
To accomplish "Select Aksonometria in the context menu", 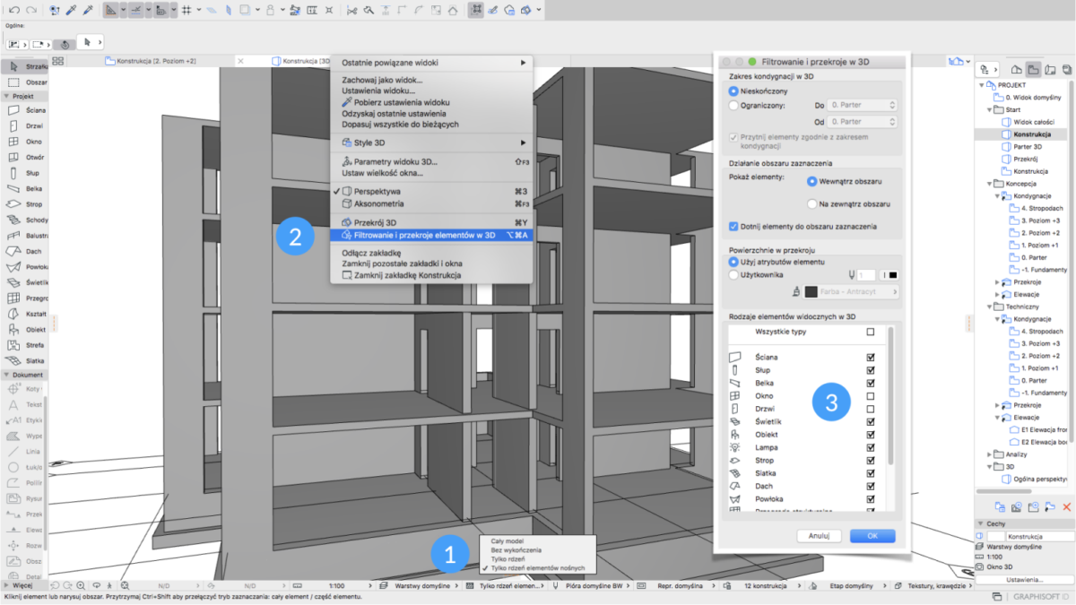I will tap(378, 203).
